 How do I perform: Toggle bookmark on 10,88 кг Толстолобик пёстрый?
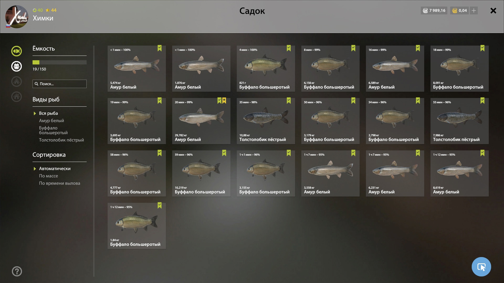[289, 101]
